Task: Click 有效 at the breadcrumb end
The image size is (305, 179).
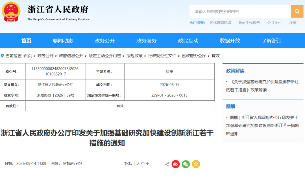Action: (215, 56)
